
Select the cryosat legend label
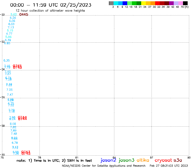click(163, 161)
